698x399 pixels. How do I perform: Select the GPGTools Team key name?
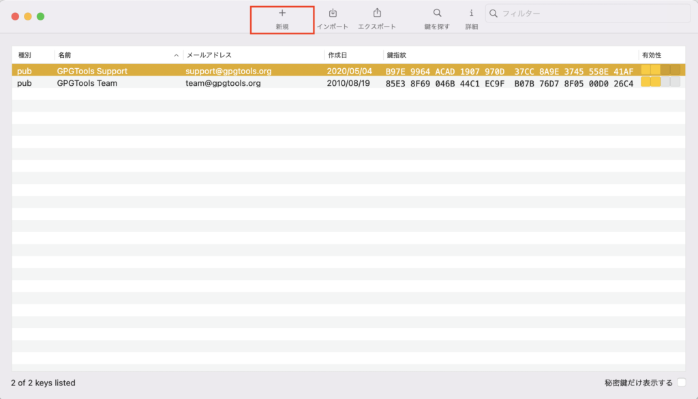(87, 83)
